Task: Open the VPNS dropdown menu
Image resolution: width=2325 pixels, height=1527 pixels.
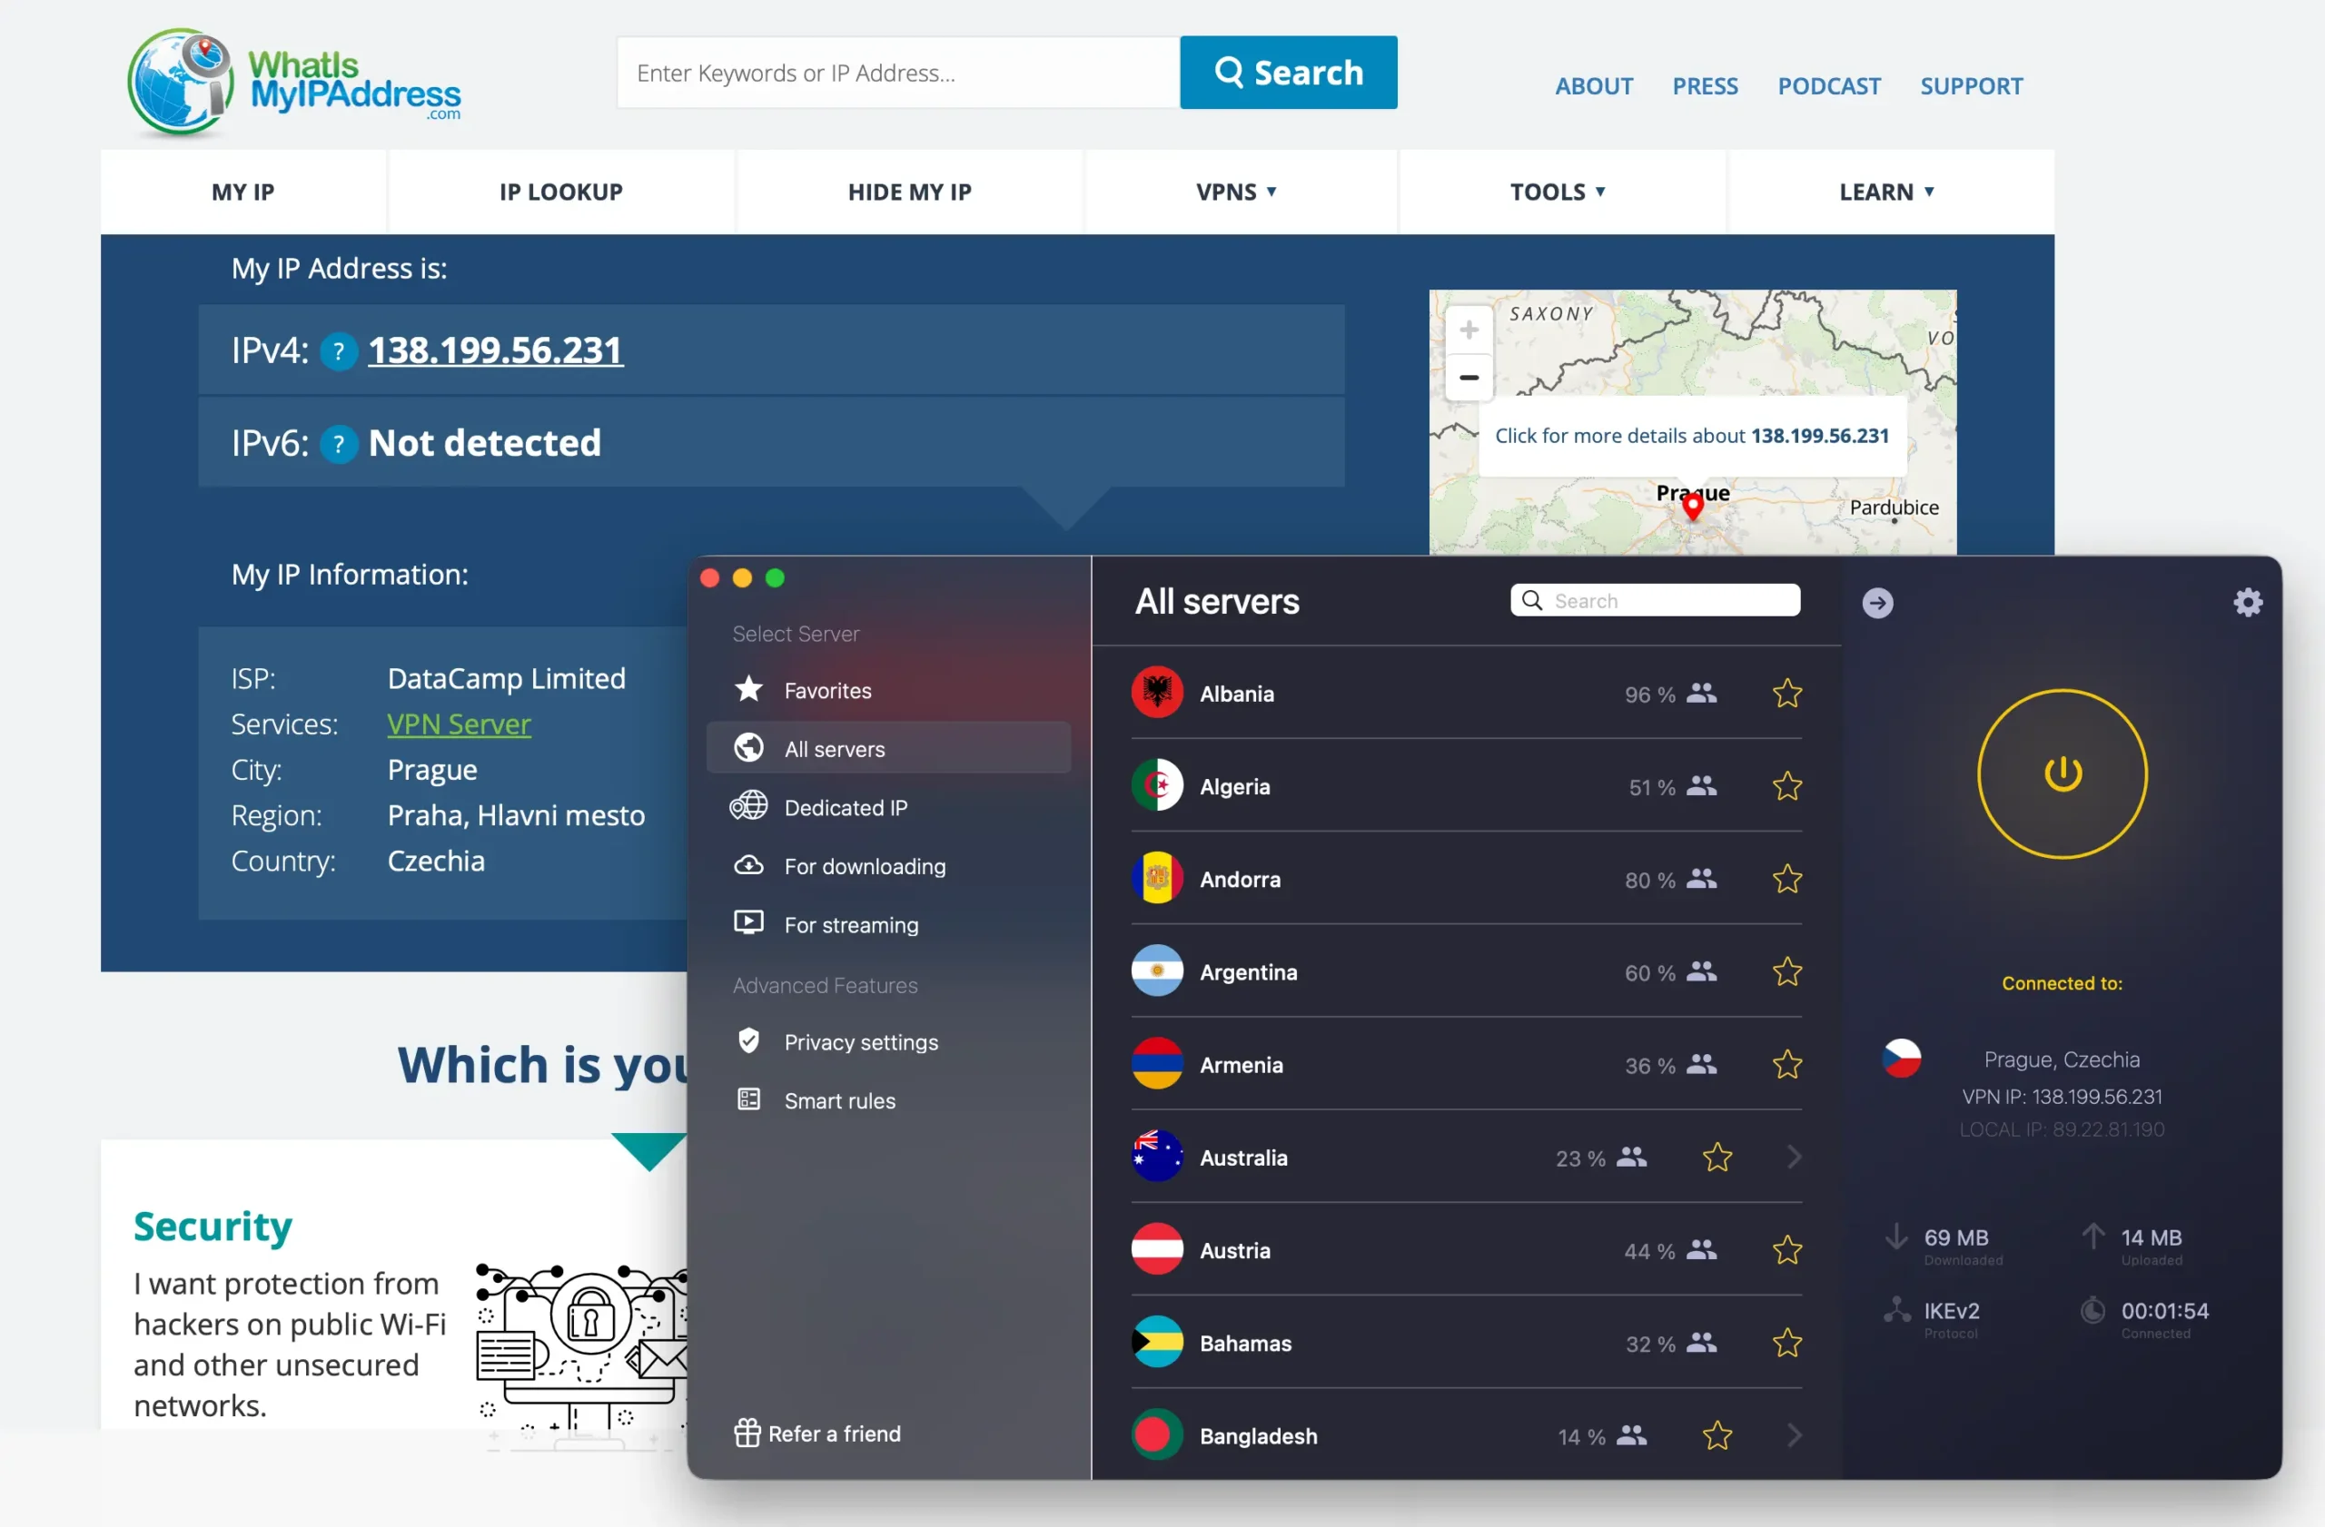Action: point(1237,192)
